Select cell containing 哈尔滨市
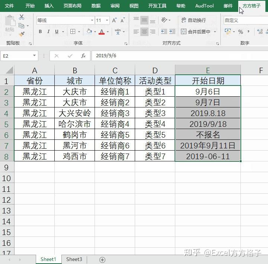The image size is (268, 264). 74,124
